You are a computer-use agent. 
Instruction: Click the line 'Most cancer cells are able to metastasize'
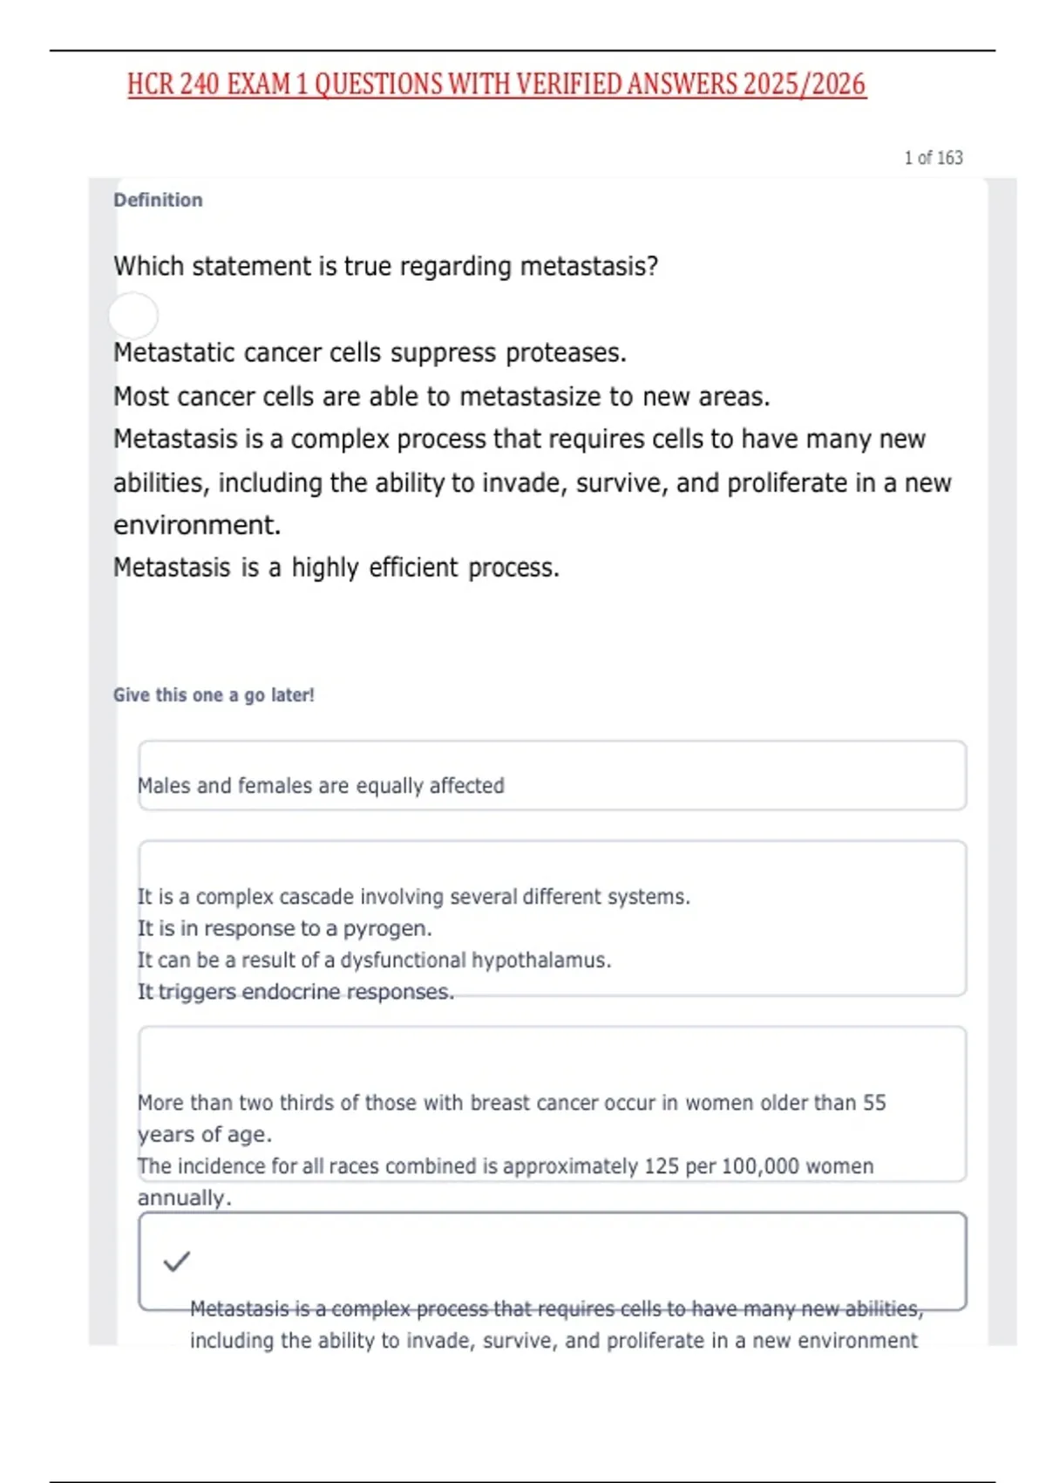[x=442, y=396]
